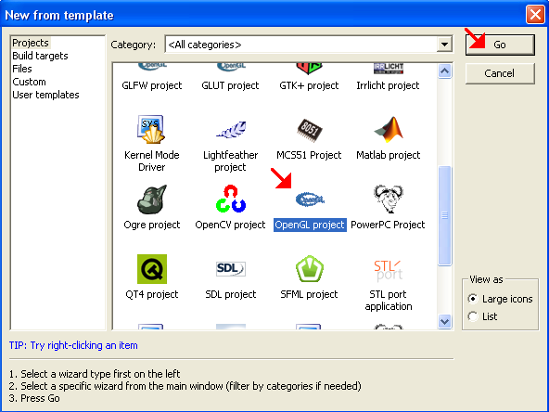
Task: Pick the PowerPC Project gnu icon
Action: click(x=389, y=199)
